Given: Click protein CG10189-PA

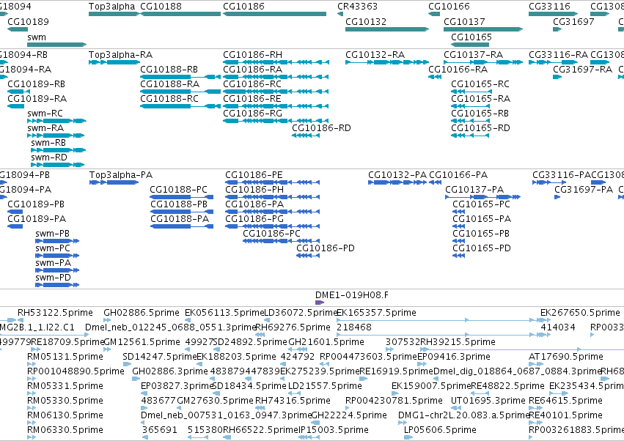Looking at the screenshot, I should (x=15, y=226).
